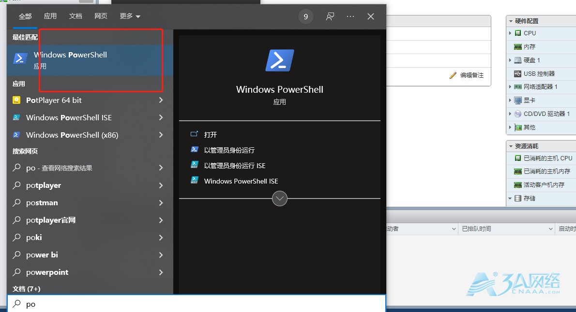Select the potplayer web suggestion

click(90, 185)
